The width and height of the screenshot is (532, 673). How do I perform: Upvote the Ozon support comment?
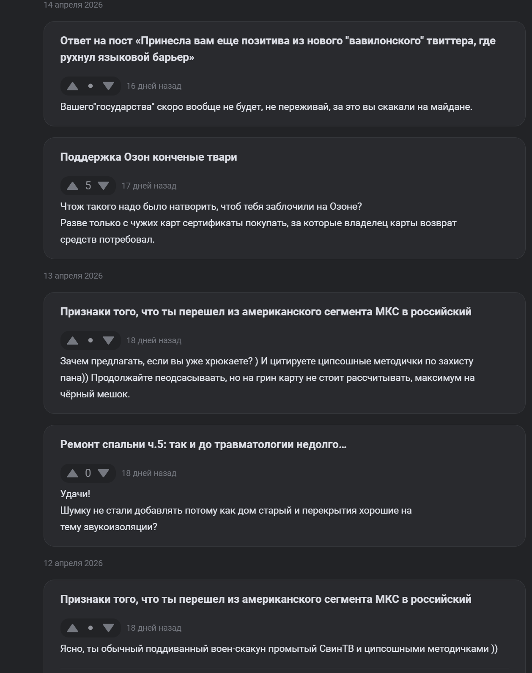pos(73,186)
